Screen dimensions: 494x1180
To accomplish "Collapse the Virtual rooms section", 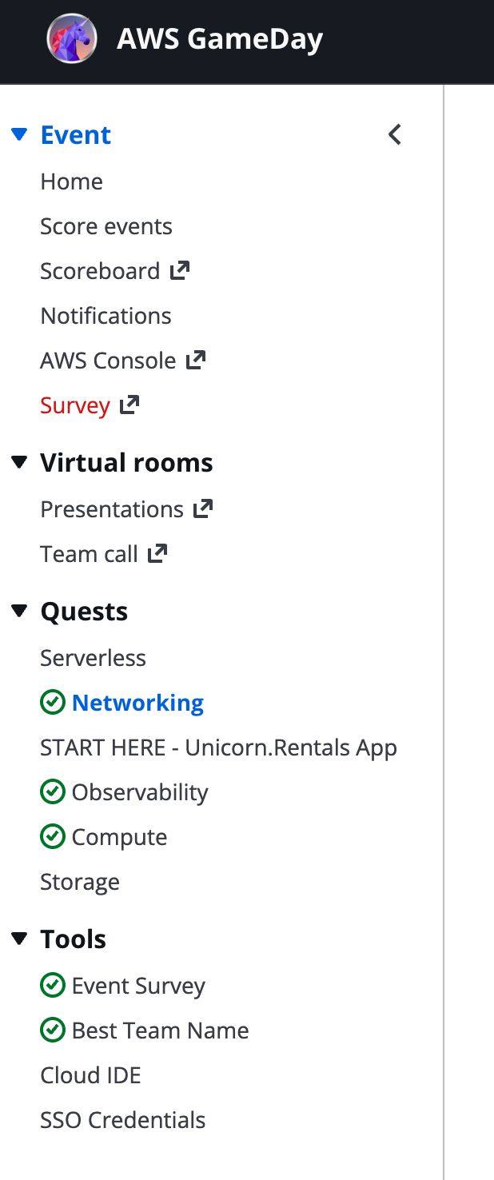I will pyautogui.click(x=19, y=462).
